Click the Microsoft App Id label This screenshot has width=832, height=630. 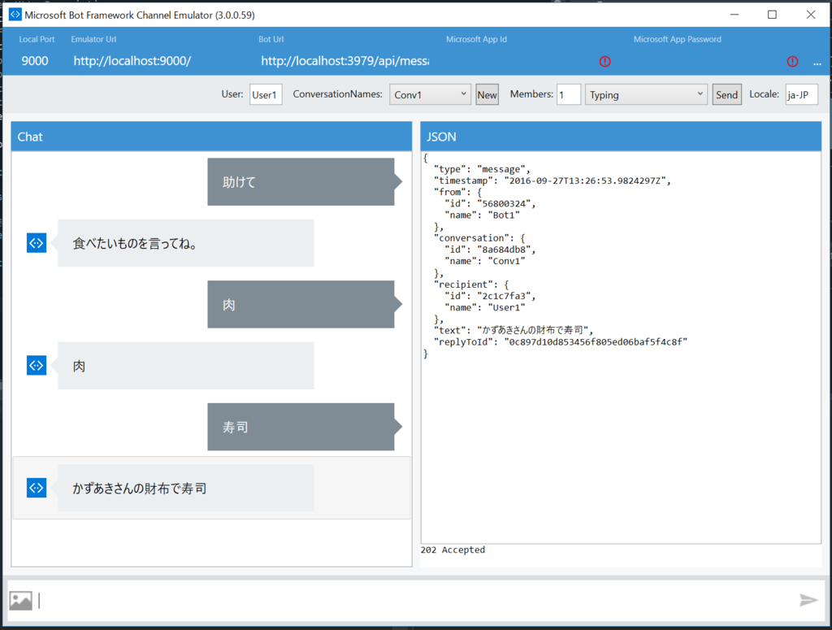[476, 39]
